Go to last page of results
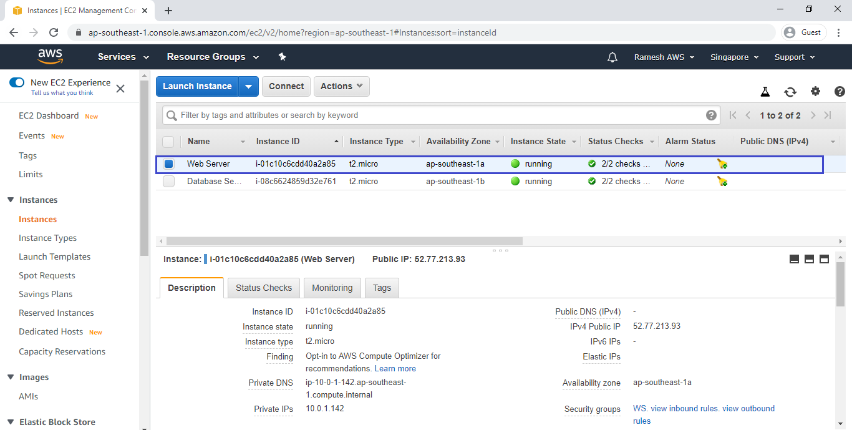Viewport: 852px width, 430px height. pyautogui.click(x=828, y=115)
